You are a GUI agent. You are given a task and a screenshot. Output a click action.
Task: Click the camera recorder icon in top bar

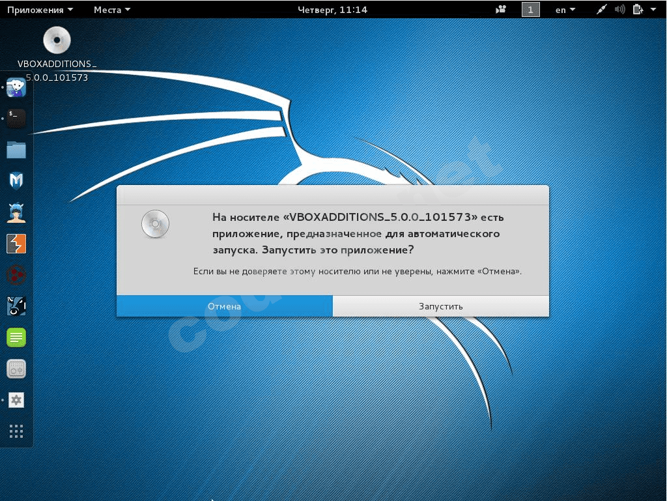coord(501,9)
